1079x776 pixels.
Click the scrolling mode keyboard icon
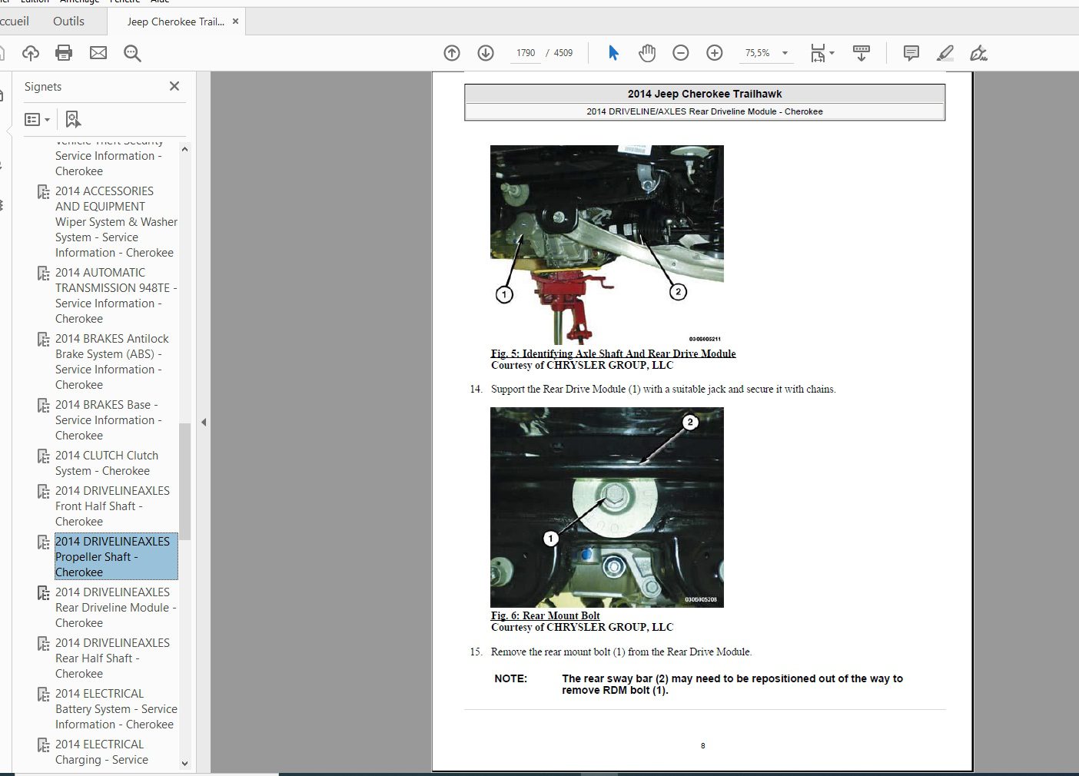point(862,53)
